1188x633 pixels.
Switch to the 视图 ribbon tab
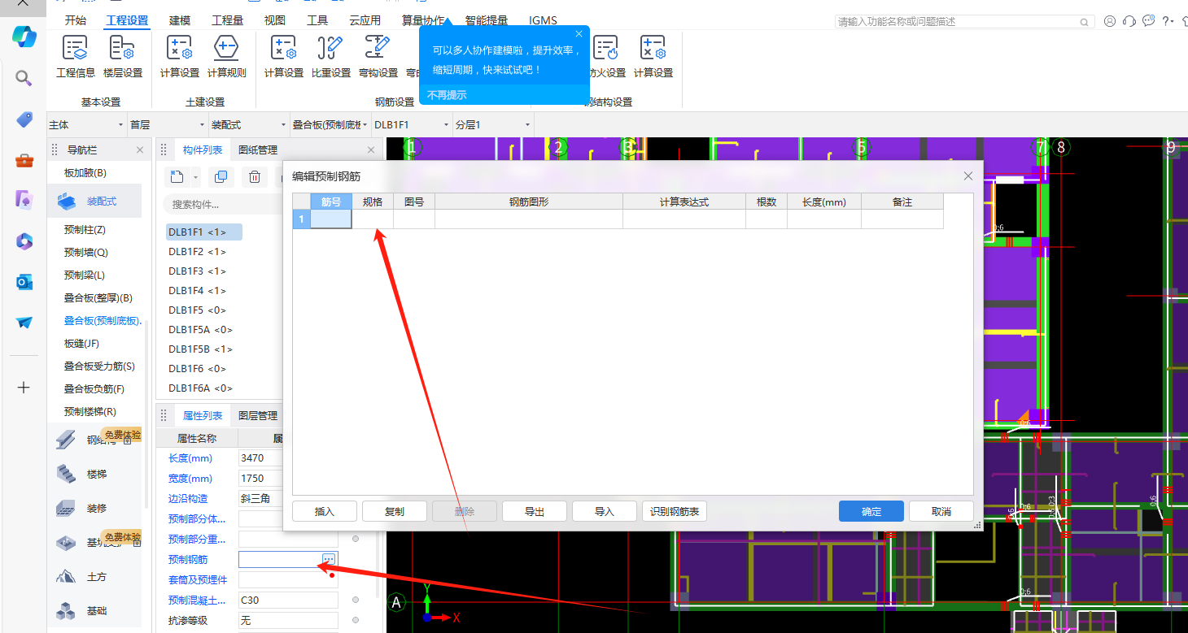point(275,20)
